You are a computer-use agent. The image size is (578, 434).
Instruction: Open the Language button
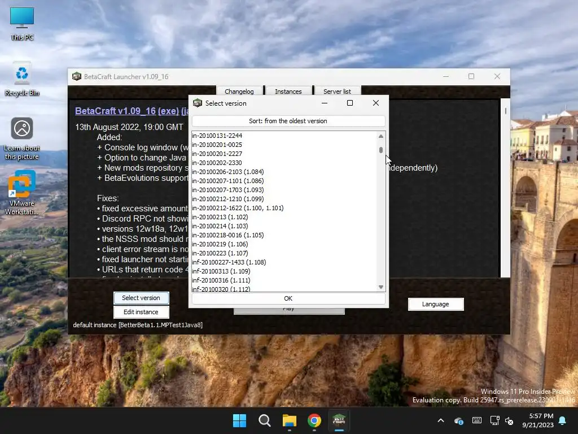[436, 304]
